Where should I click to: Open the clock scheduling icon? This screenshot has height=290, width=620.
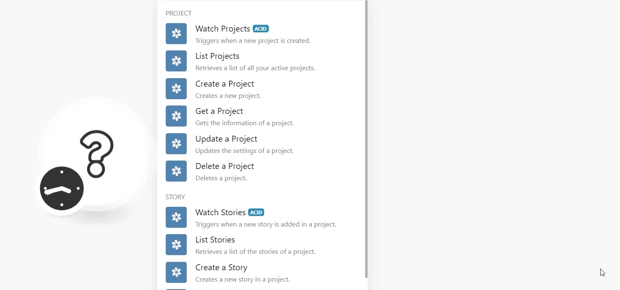62,189
